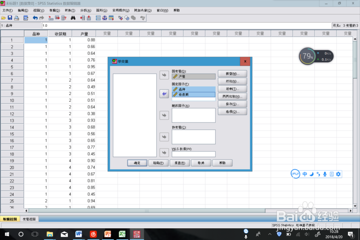This screenshot has height=240, width=360.
Task: Click vertical scrollbar down arrow
Action: tap(355, 206)
